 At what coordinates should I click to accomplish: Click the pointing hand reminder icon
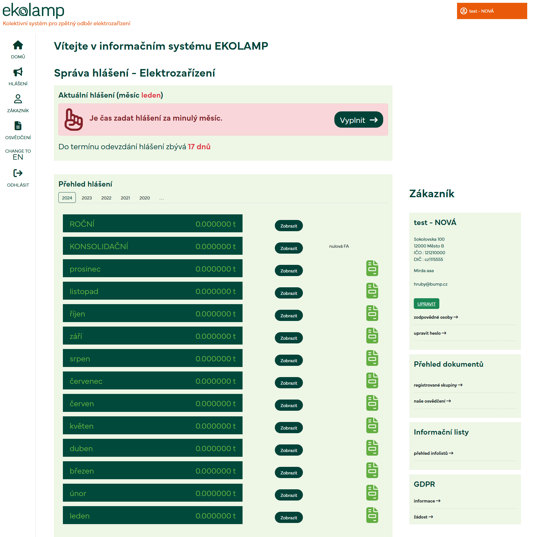coord(74,120)
